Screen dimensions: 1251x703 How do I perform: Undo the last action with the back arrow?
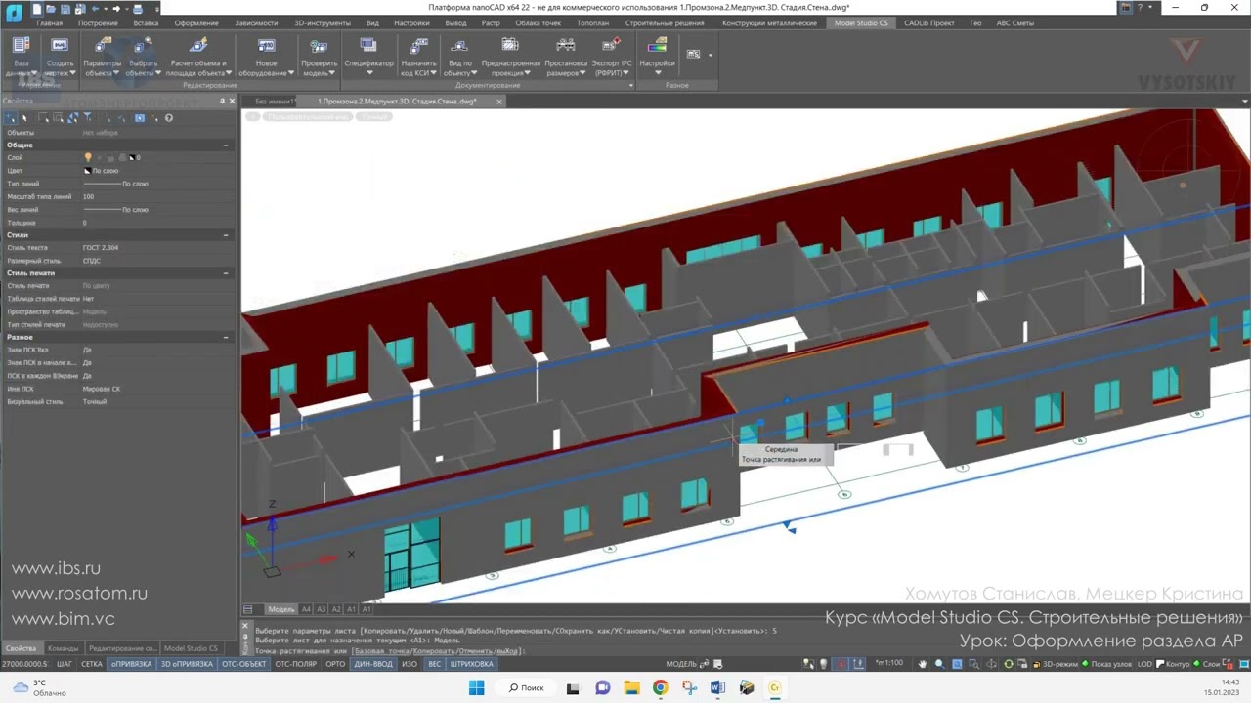(94, 9)
